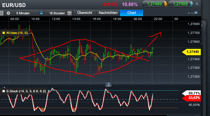Viewport: 210px width, 116px height.
Task: Switch to the Nachrichten tab
Action: click(108, 13)
